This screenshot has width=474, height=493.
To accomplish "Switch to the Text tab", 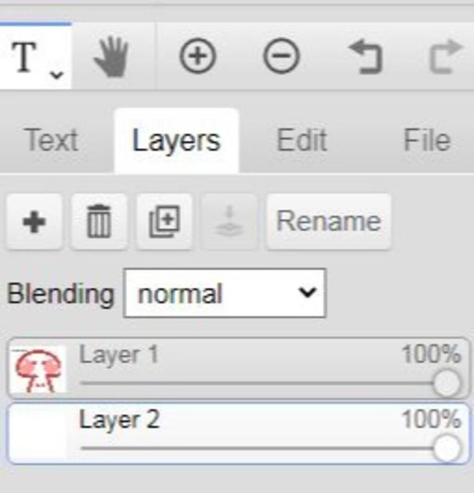I will (x=51, y=140).
